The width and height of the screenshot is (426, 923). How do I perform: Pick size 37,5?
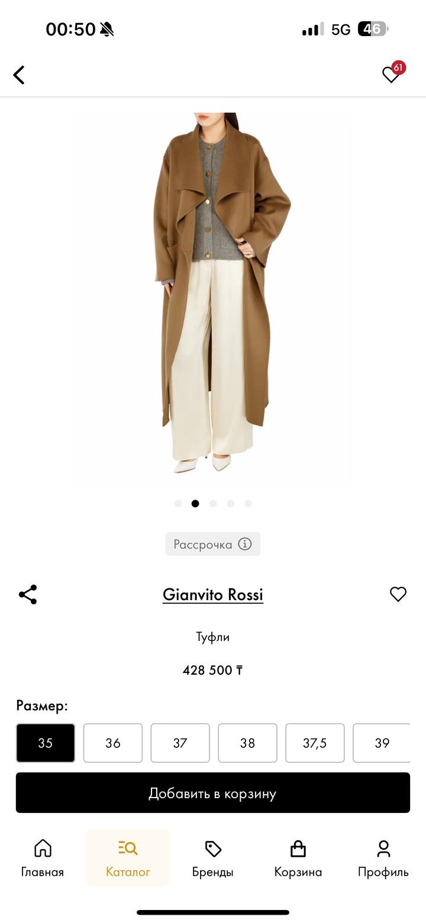(315, 743)
